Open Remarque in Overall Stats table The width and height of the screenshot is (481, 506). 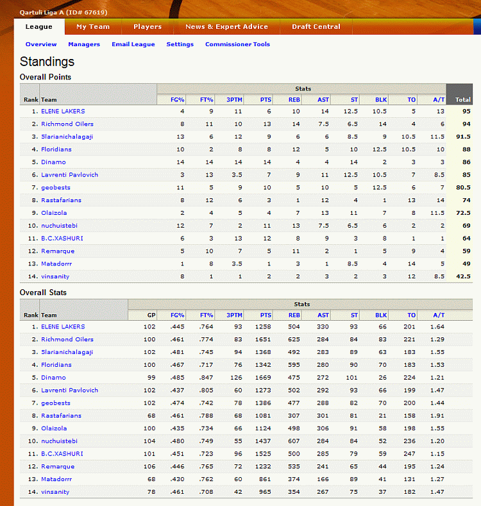coord(58,467)
